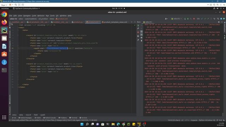226x127 pixels.
Task: Open Help icon in Ubuntu dock
Action: click(4, 62)
